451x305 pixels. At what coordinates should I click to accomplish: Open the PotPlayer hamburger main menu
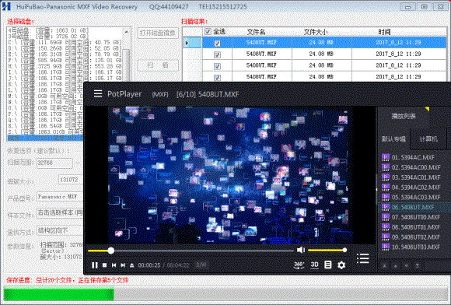click(98, 94)
